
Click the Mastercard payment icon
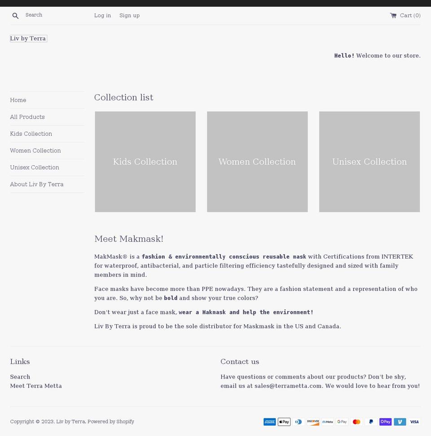[356, 422]
